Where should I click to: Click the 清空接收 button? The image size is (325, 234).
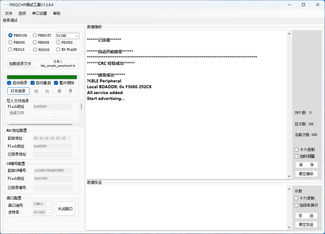pyautogui.click(x=306, y=174)
